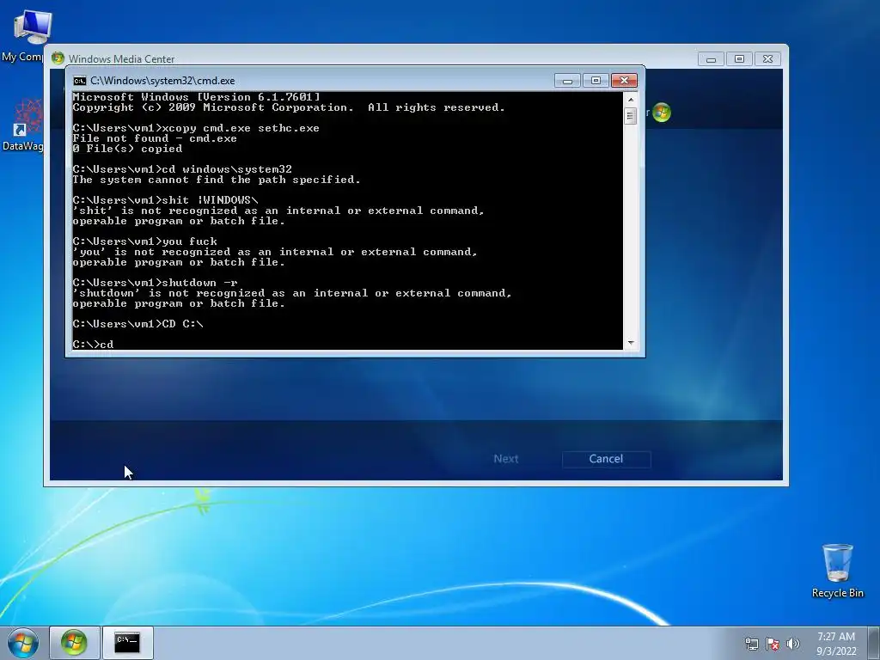Viewport: 880px width, 660px height.
Task: Click the 'File not found - cmd.exe' line
Action: [155, 138]
